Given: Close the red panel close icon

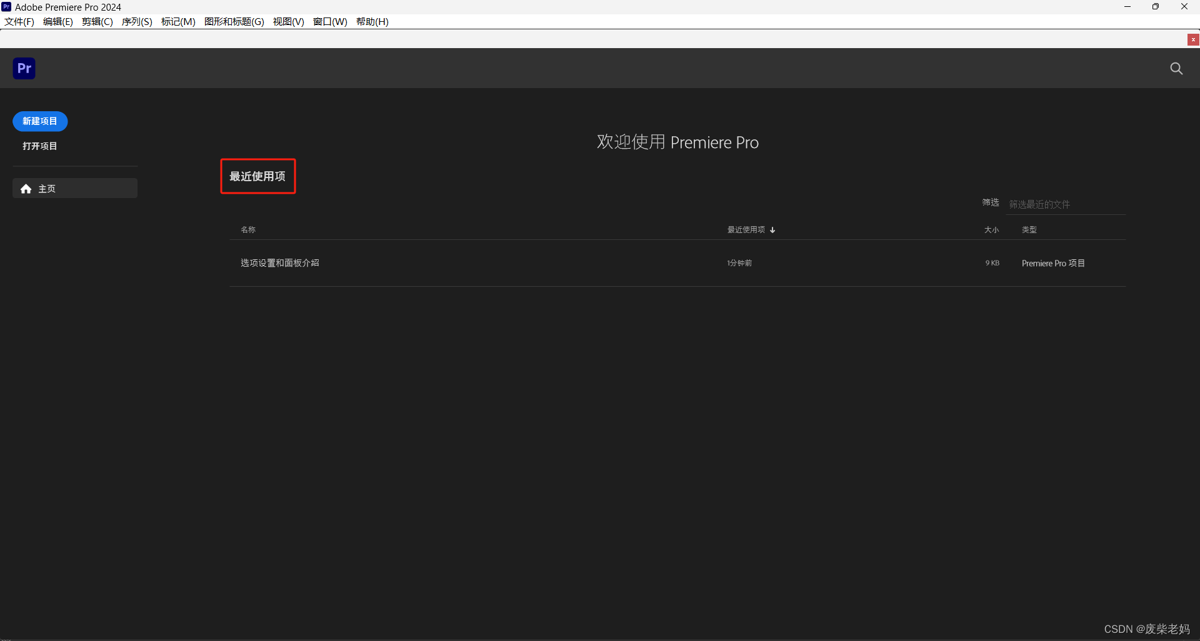Looking at the screenshot, I should pyautogui.click(x=1193, y=39).
